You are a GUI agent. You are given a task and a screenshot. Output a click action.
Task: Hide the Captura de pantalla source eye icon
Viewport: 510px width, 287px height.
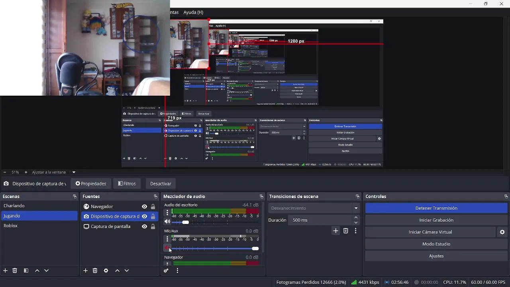pyautogui.click(x=144, y=226)
